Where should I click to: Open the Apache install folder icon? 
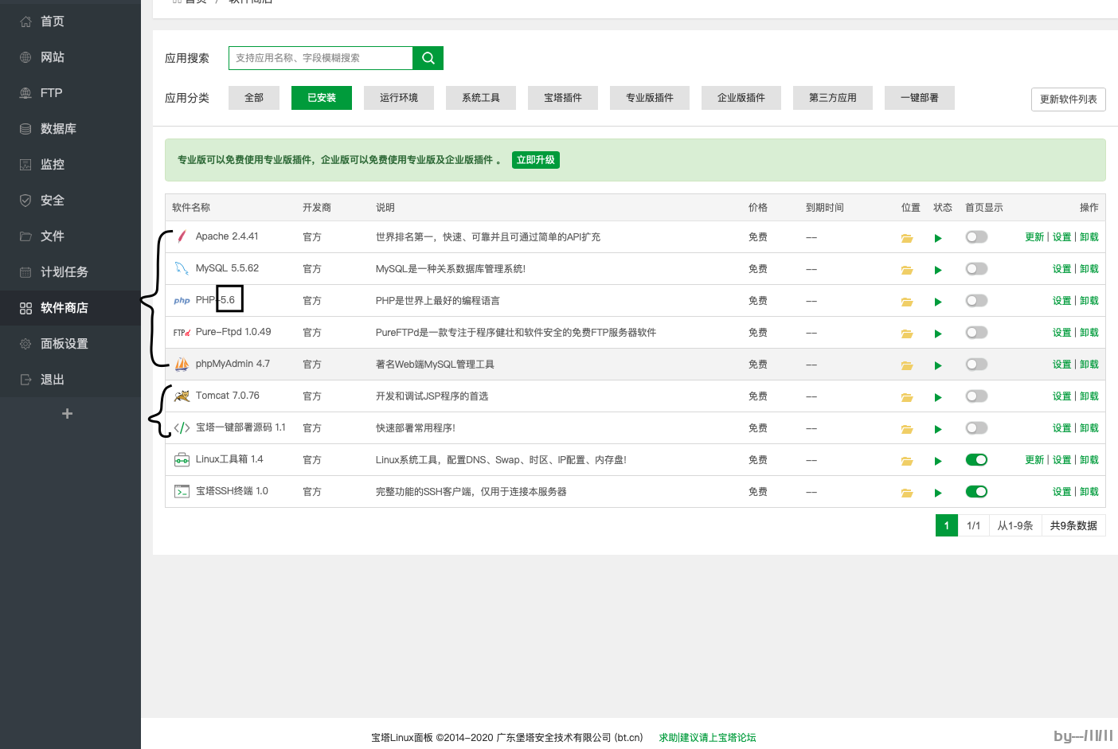point(907,238)
